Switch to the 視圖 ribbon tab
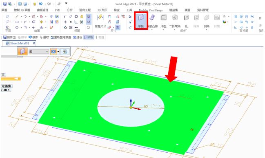 pos(187,10)
